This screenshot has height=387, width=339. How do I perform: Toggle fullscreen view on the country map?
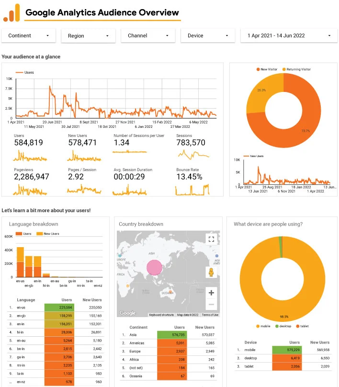[211, 239]
